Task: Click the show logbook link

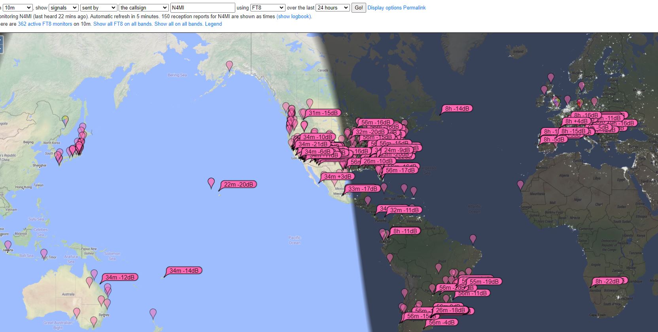Action: pos(293,17)
